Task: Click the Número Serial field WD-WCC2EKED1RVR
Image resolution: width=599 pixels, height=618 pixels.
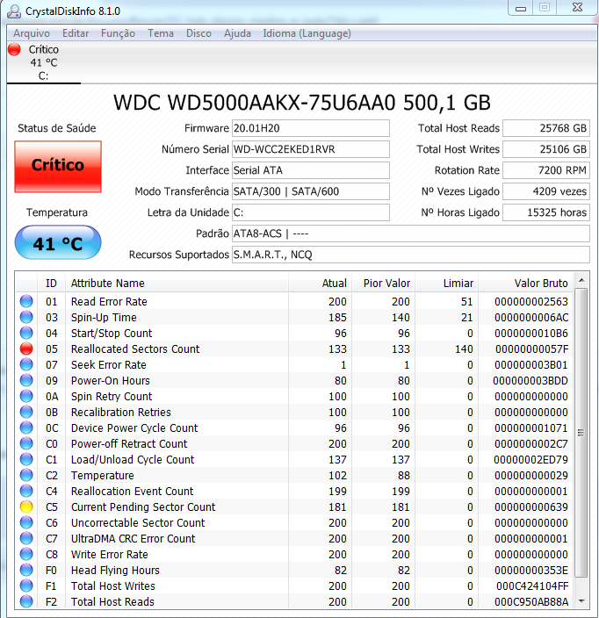Action: [x=310, y=149]
